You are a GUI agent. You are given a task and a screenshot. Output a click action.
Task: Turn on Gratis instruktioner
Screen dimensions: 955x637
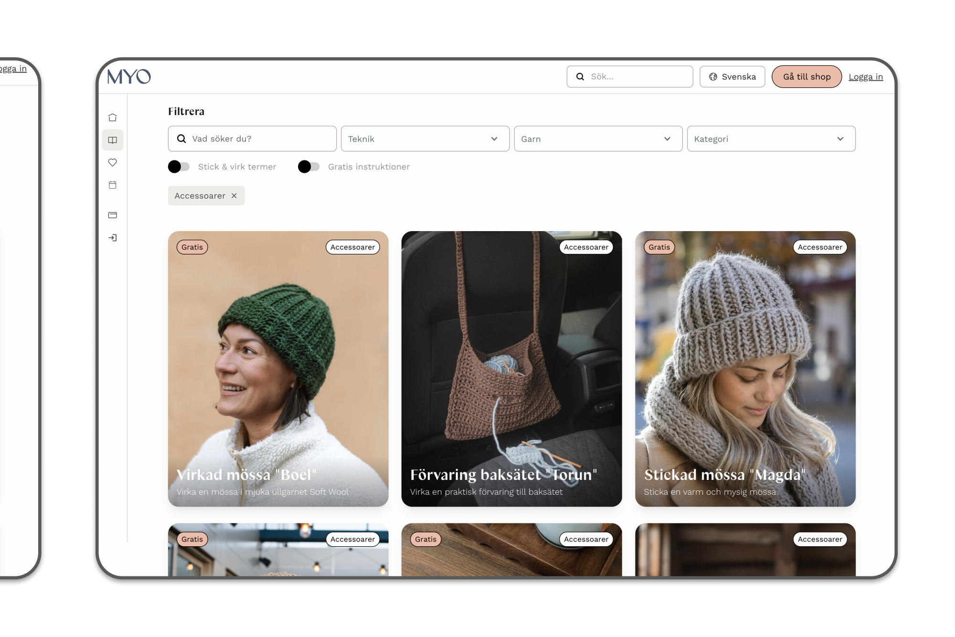(309, 166)
